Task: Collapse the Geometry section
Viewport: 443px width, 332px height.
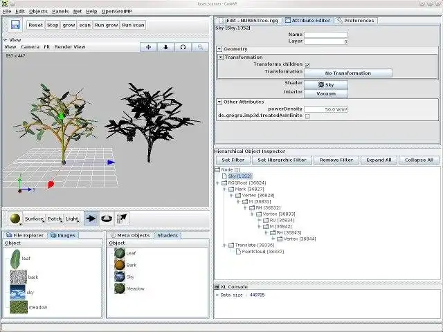Action: tap(219, 49)
